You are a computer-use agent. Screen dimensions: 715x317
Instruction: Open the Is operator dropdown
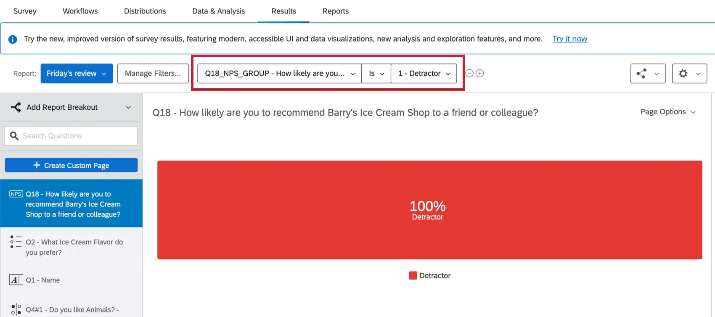tap(376, 73)
